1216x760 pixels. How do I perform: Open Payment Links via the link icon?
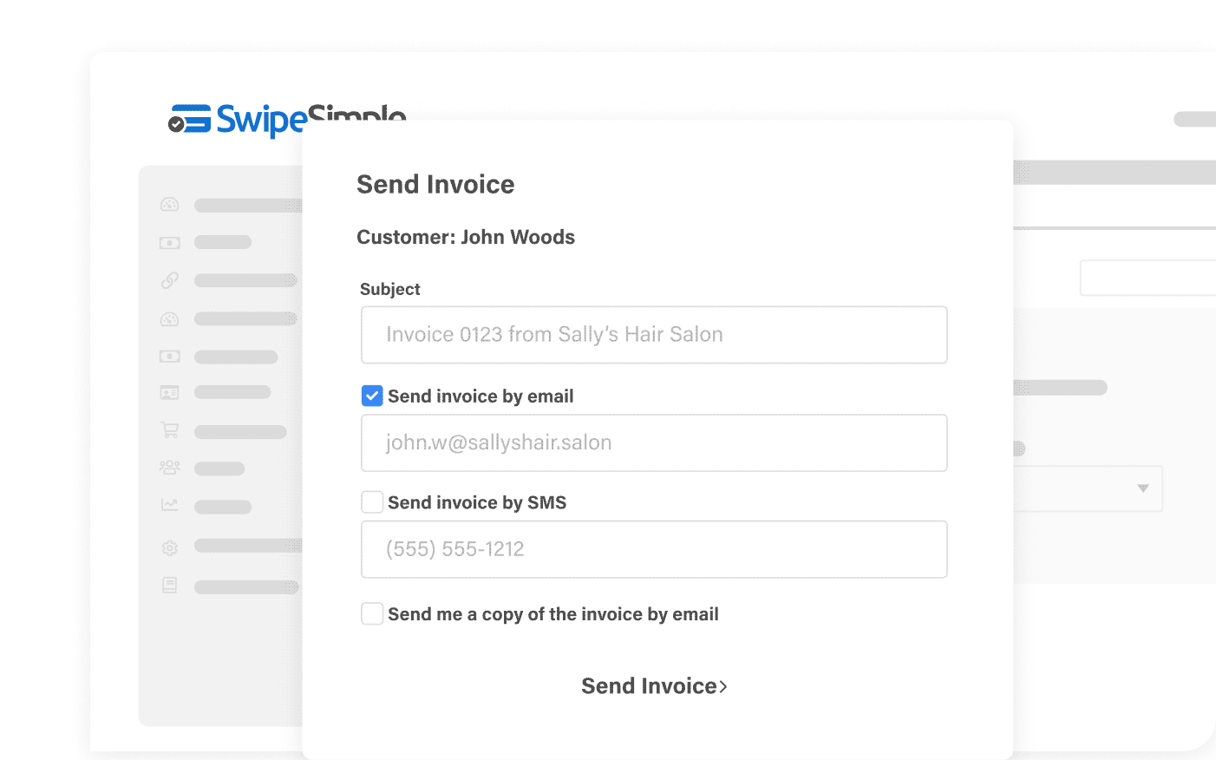170,279
